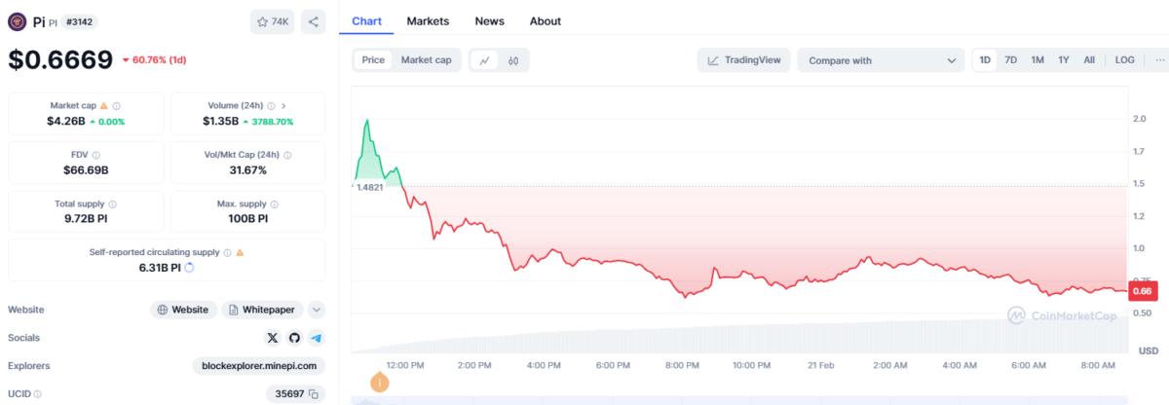Image resolution: width=1169 pixels, height=405 pixels.
Task: Switch to candlestick chart icon
Action: pyautogui.click(x=512, y=60)
